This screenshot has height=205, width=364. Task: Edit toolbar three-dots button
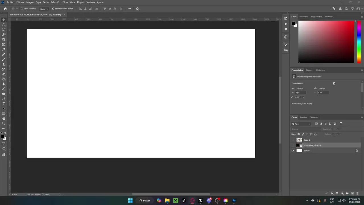coord(4,128)
